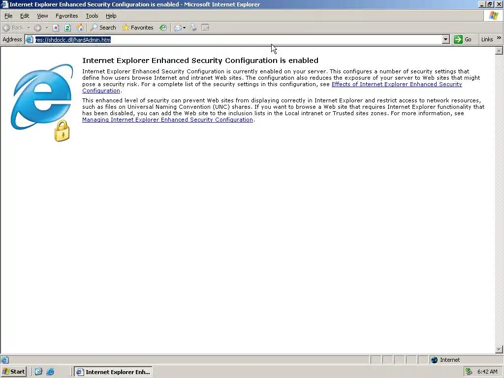Open the Edit menu
This screenshot has width=504, height=378.
click(x=25, y=16)
